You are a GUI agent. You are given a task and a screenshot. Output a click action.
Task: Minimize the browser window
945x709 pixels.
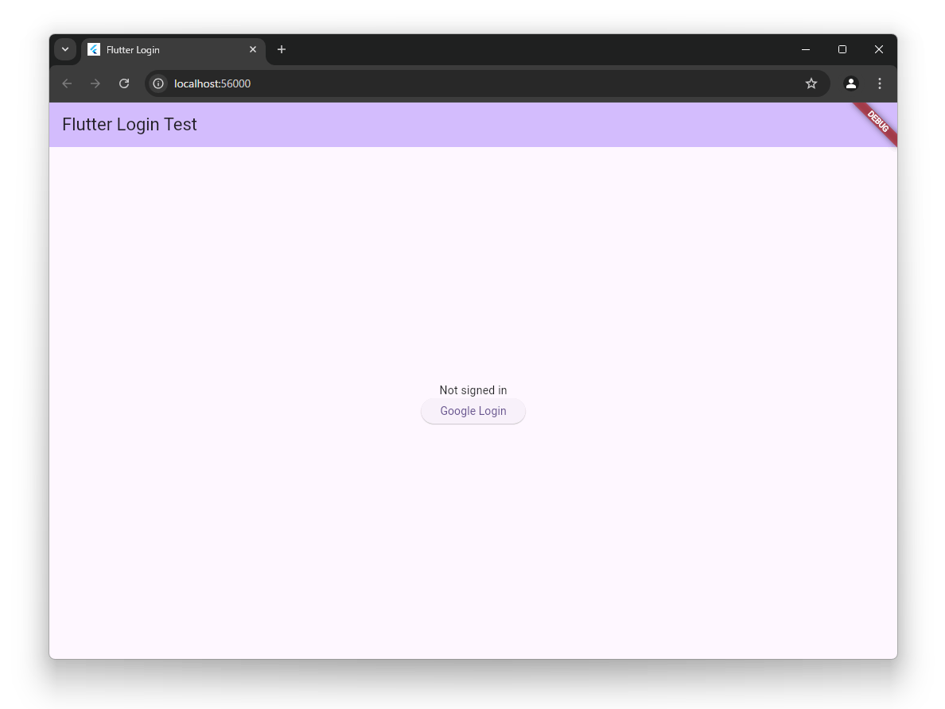pos(806,49)
